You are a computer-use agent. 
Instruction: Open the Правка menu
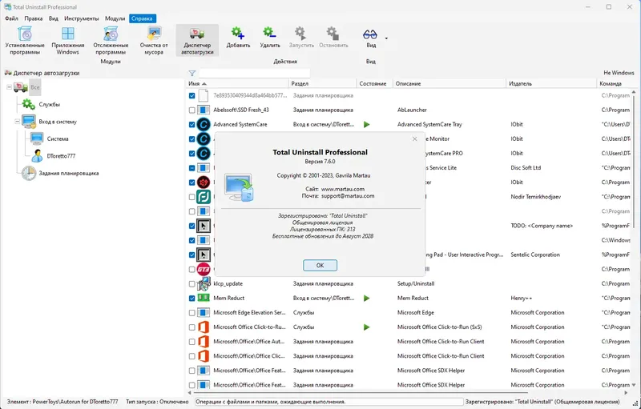coord(34,18)
